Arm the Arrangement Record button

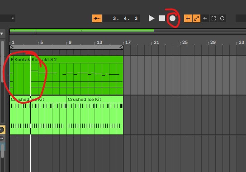172,19
